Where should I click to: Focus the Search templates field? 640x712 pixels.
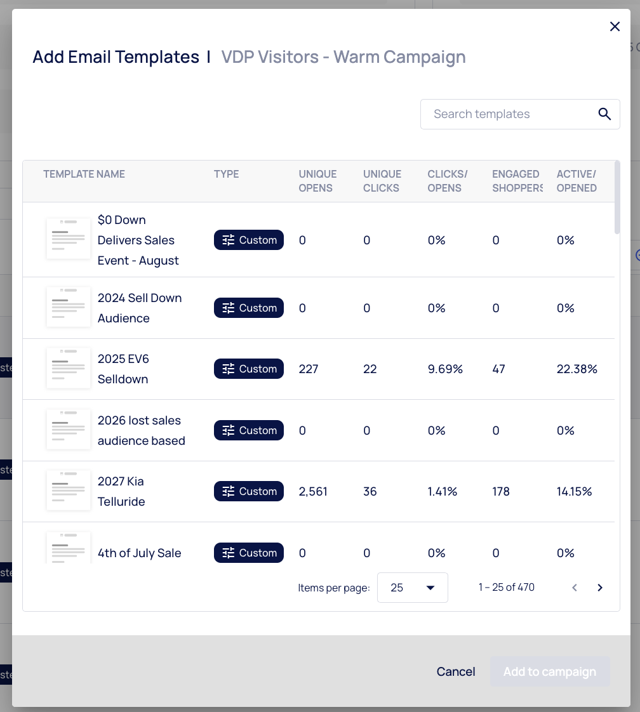508,114
